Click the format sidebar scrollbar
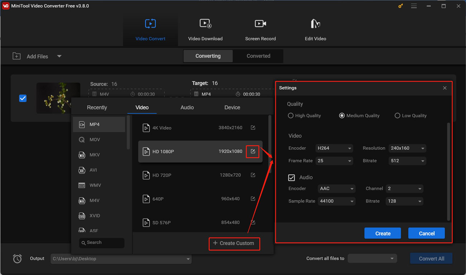 click(x=128, y=132)
